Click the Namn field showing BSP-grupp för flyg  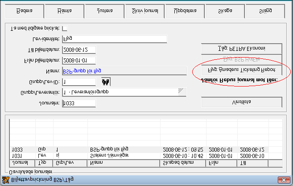click(x=124, y=71)
